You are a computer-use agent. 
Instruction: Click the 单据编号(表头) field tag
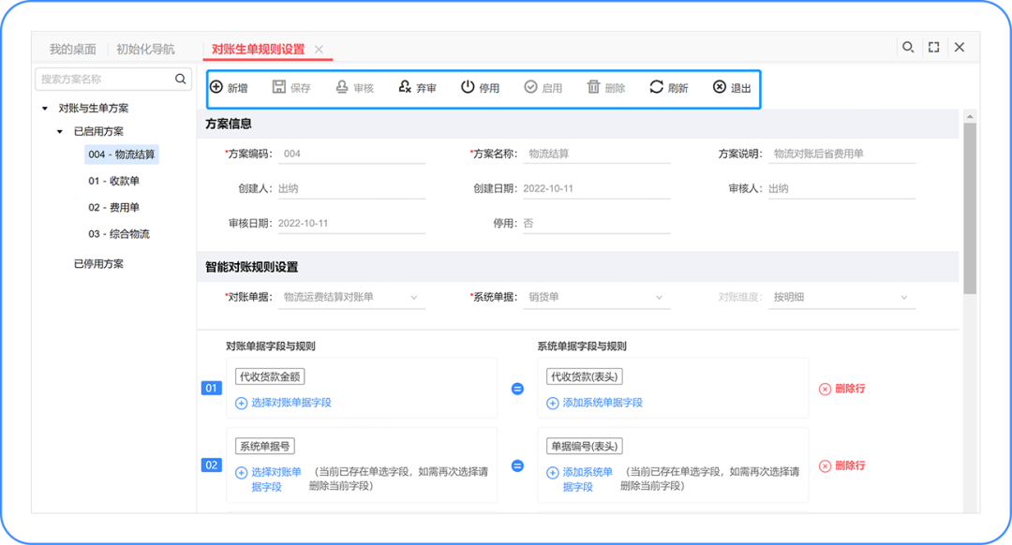[x=584, y=446]
